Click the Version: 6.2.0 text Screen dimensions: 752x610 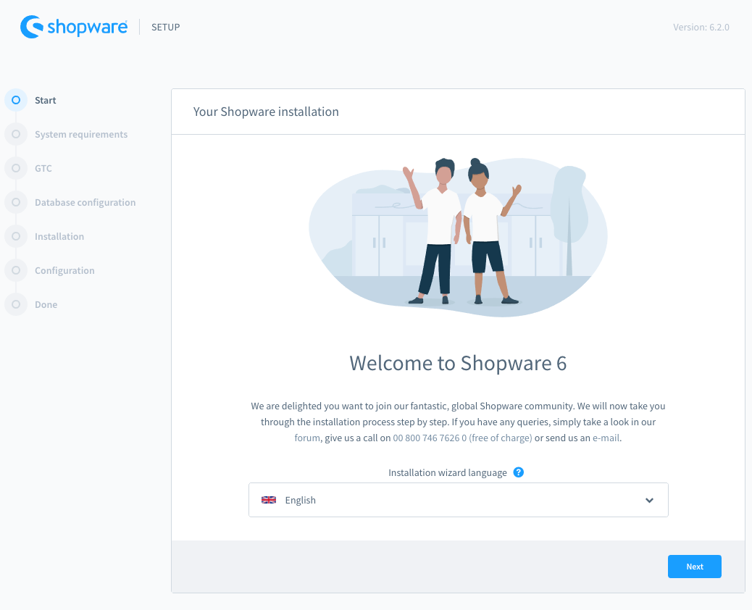(x=701, y=28)
